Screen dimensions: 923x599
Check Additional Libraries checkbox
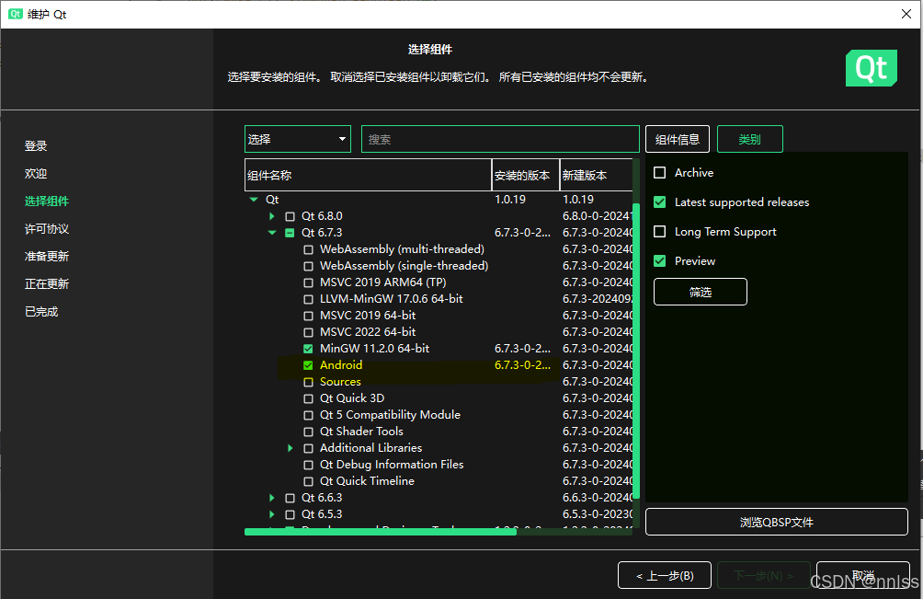coord(308,448)
